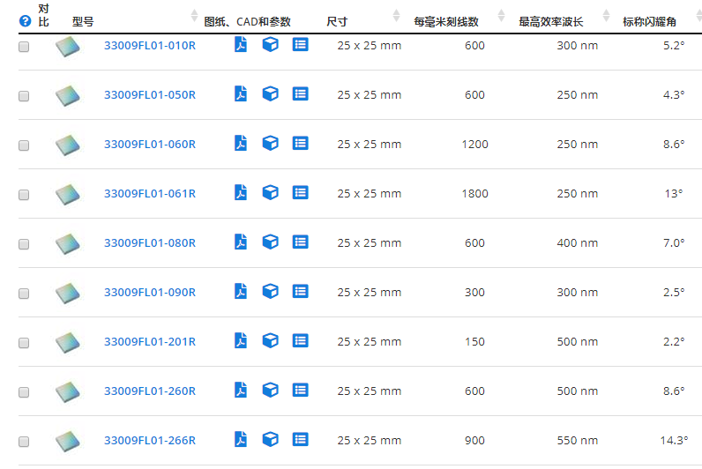702x469 pixels.
Task: Show specifications list for 33009FL01-060R
Action: 300,144
